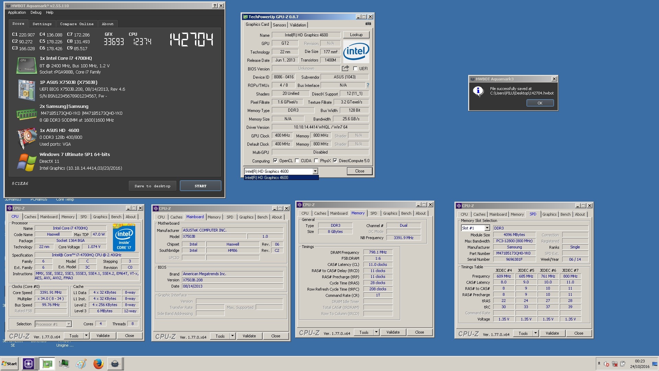Open Paint from the taskbar
Image resolution: width=659 pixels, height=371 pixels.
81,364
